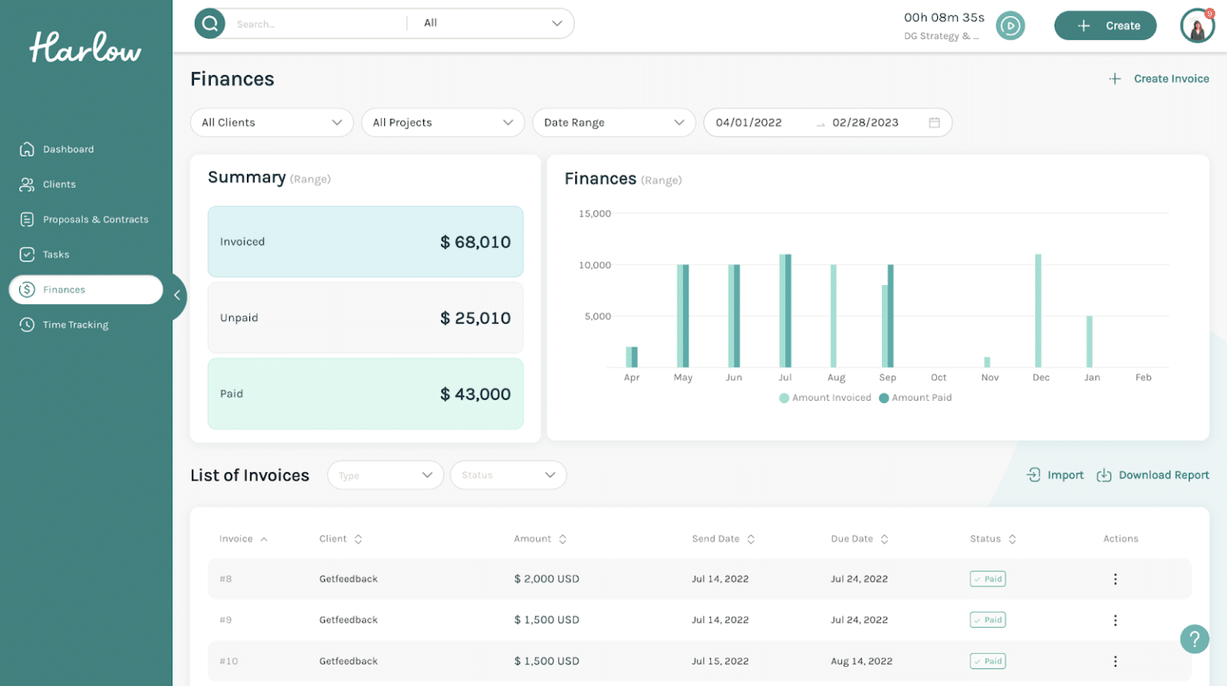The image size is (1227, 686).
Task: Toggle the Amount Paid legend in the chart
Action: tap(915, 398)
